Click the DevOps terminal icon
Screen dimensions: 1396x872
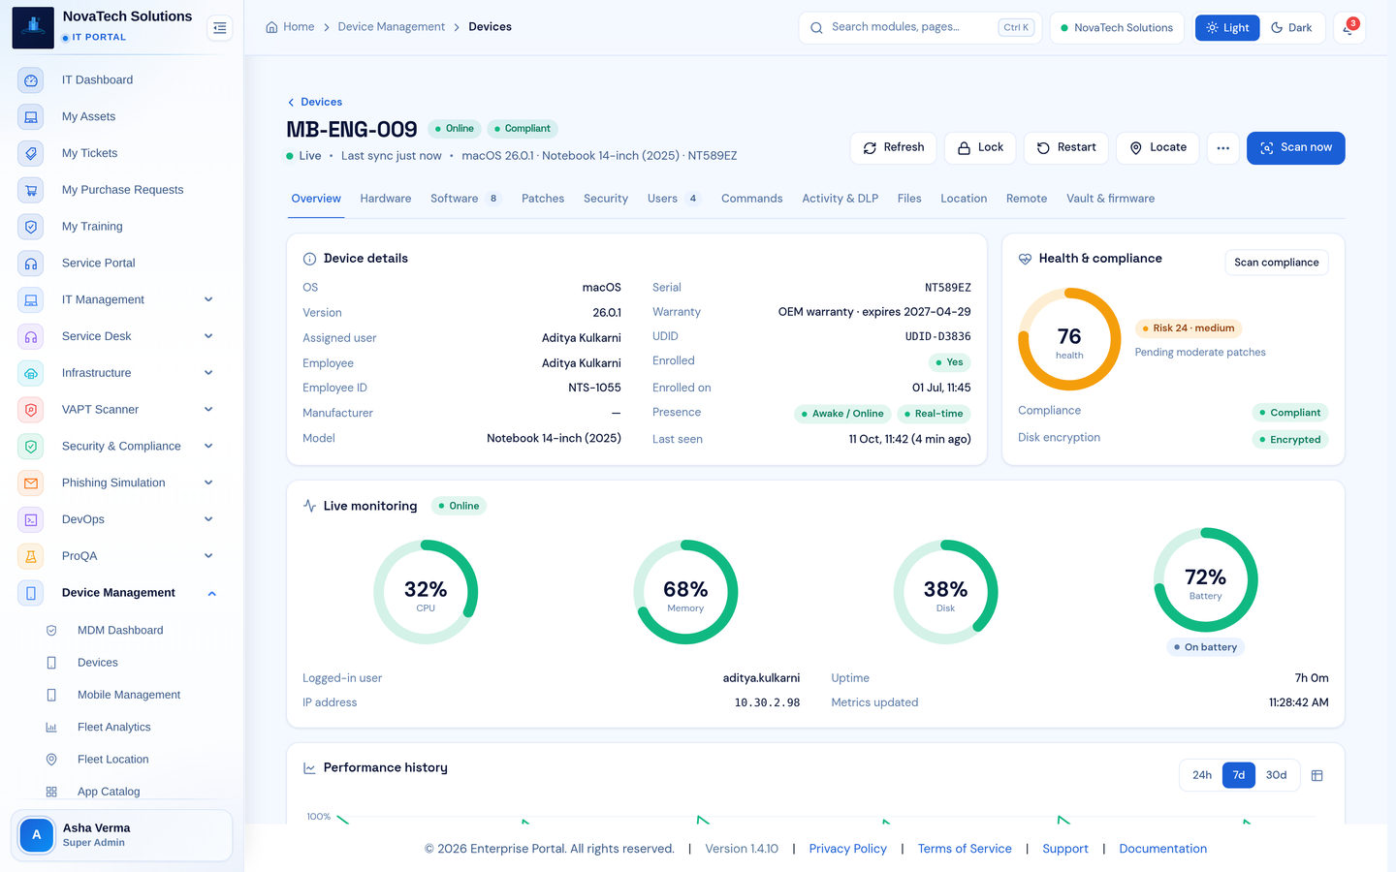[31, 519]
